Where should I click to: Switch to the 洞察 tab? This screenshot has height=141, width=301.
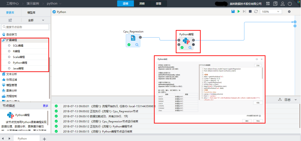[x=142, y=4]
